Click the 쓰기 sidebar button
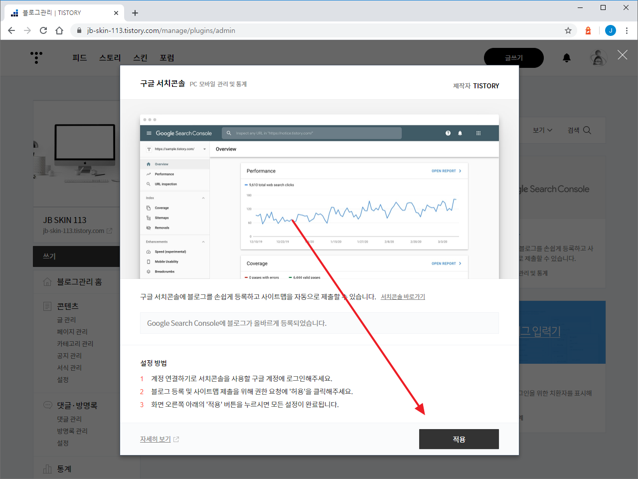This screenshot has height=479, width=638. [76, 256]
